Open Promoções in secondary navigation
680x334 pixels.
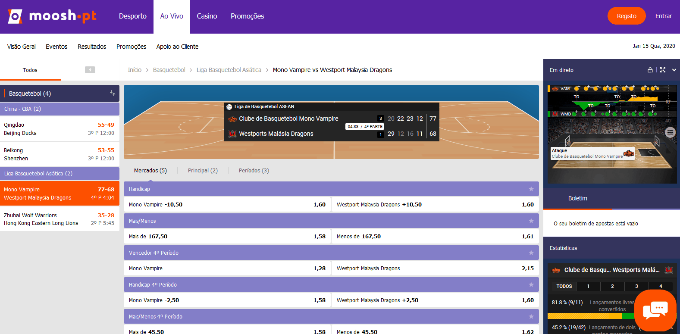click(x=131, y=47)
